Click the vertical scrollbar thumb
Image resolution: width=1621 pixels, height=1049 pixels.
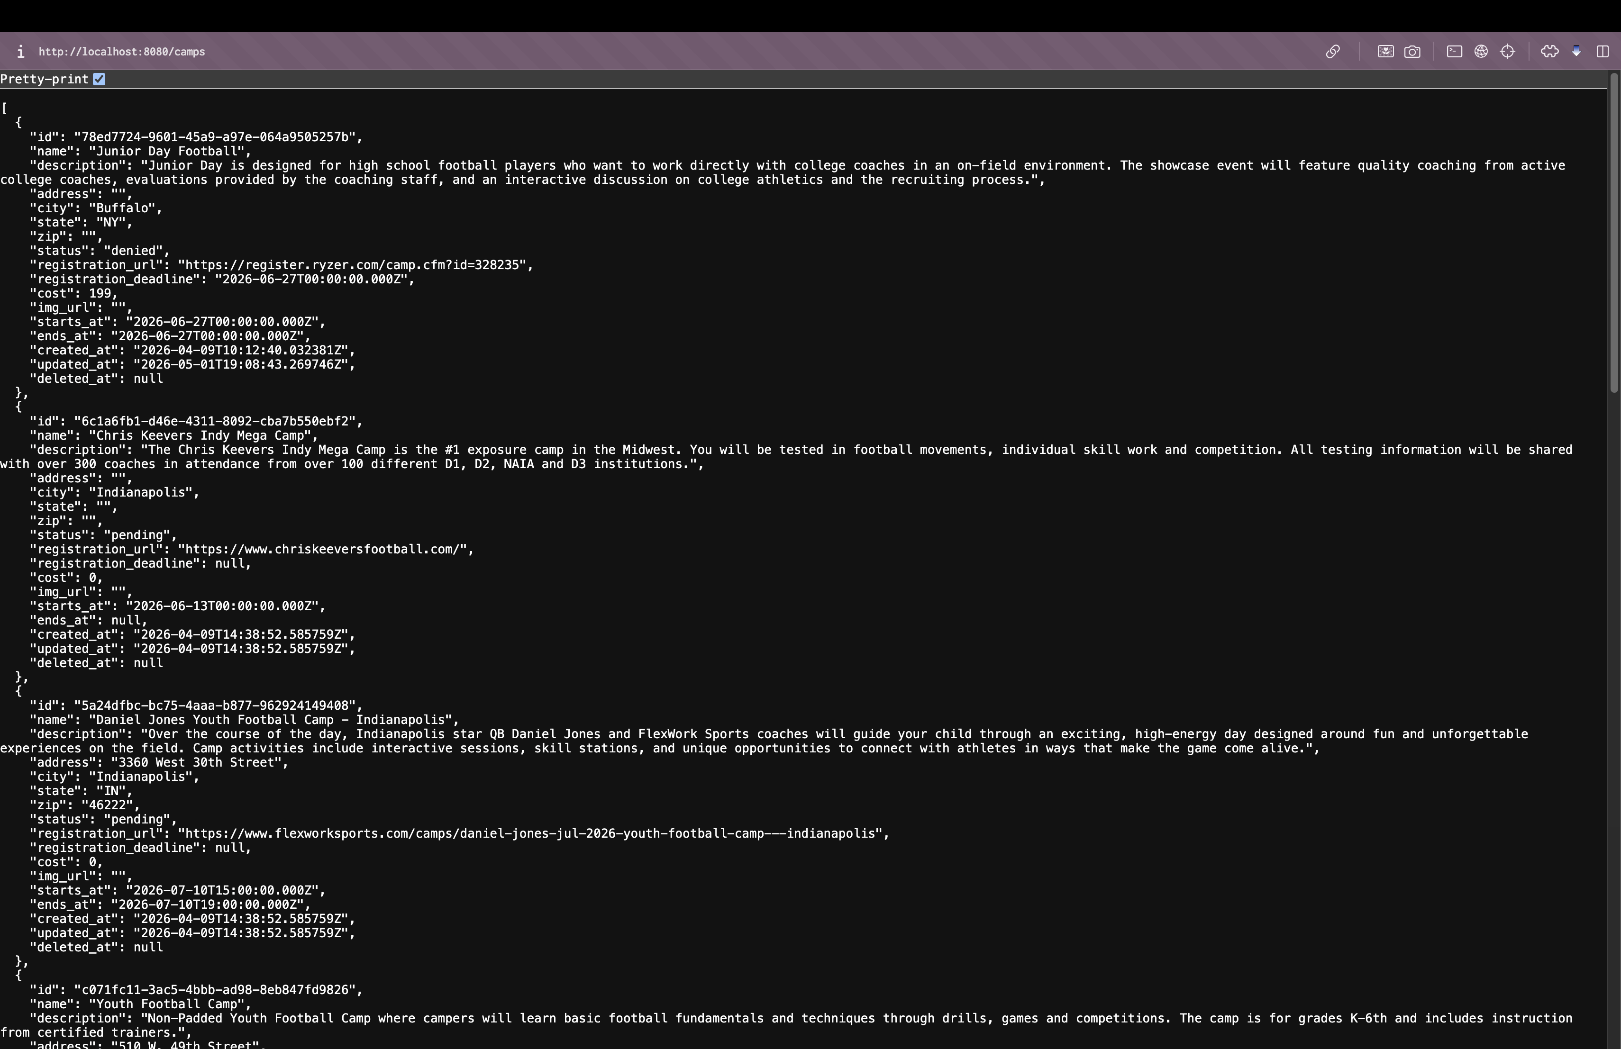click(x=1613, y=234)
